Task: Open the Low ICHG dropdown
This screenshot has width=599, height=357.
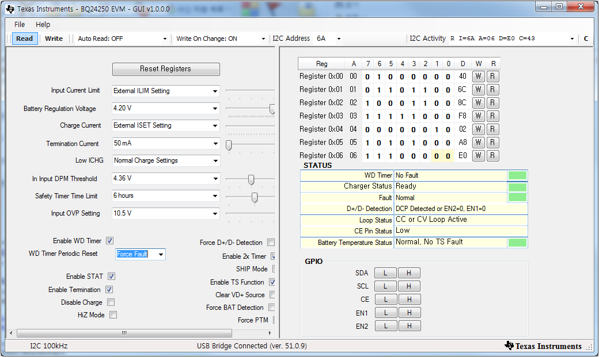Action: [215, 160]
